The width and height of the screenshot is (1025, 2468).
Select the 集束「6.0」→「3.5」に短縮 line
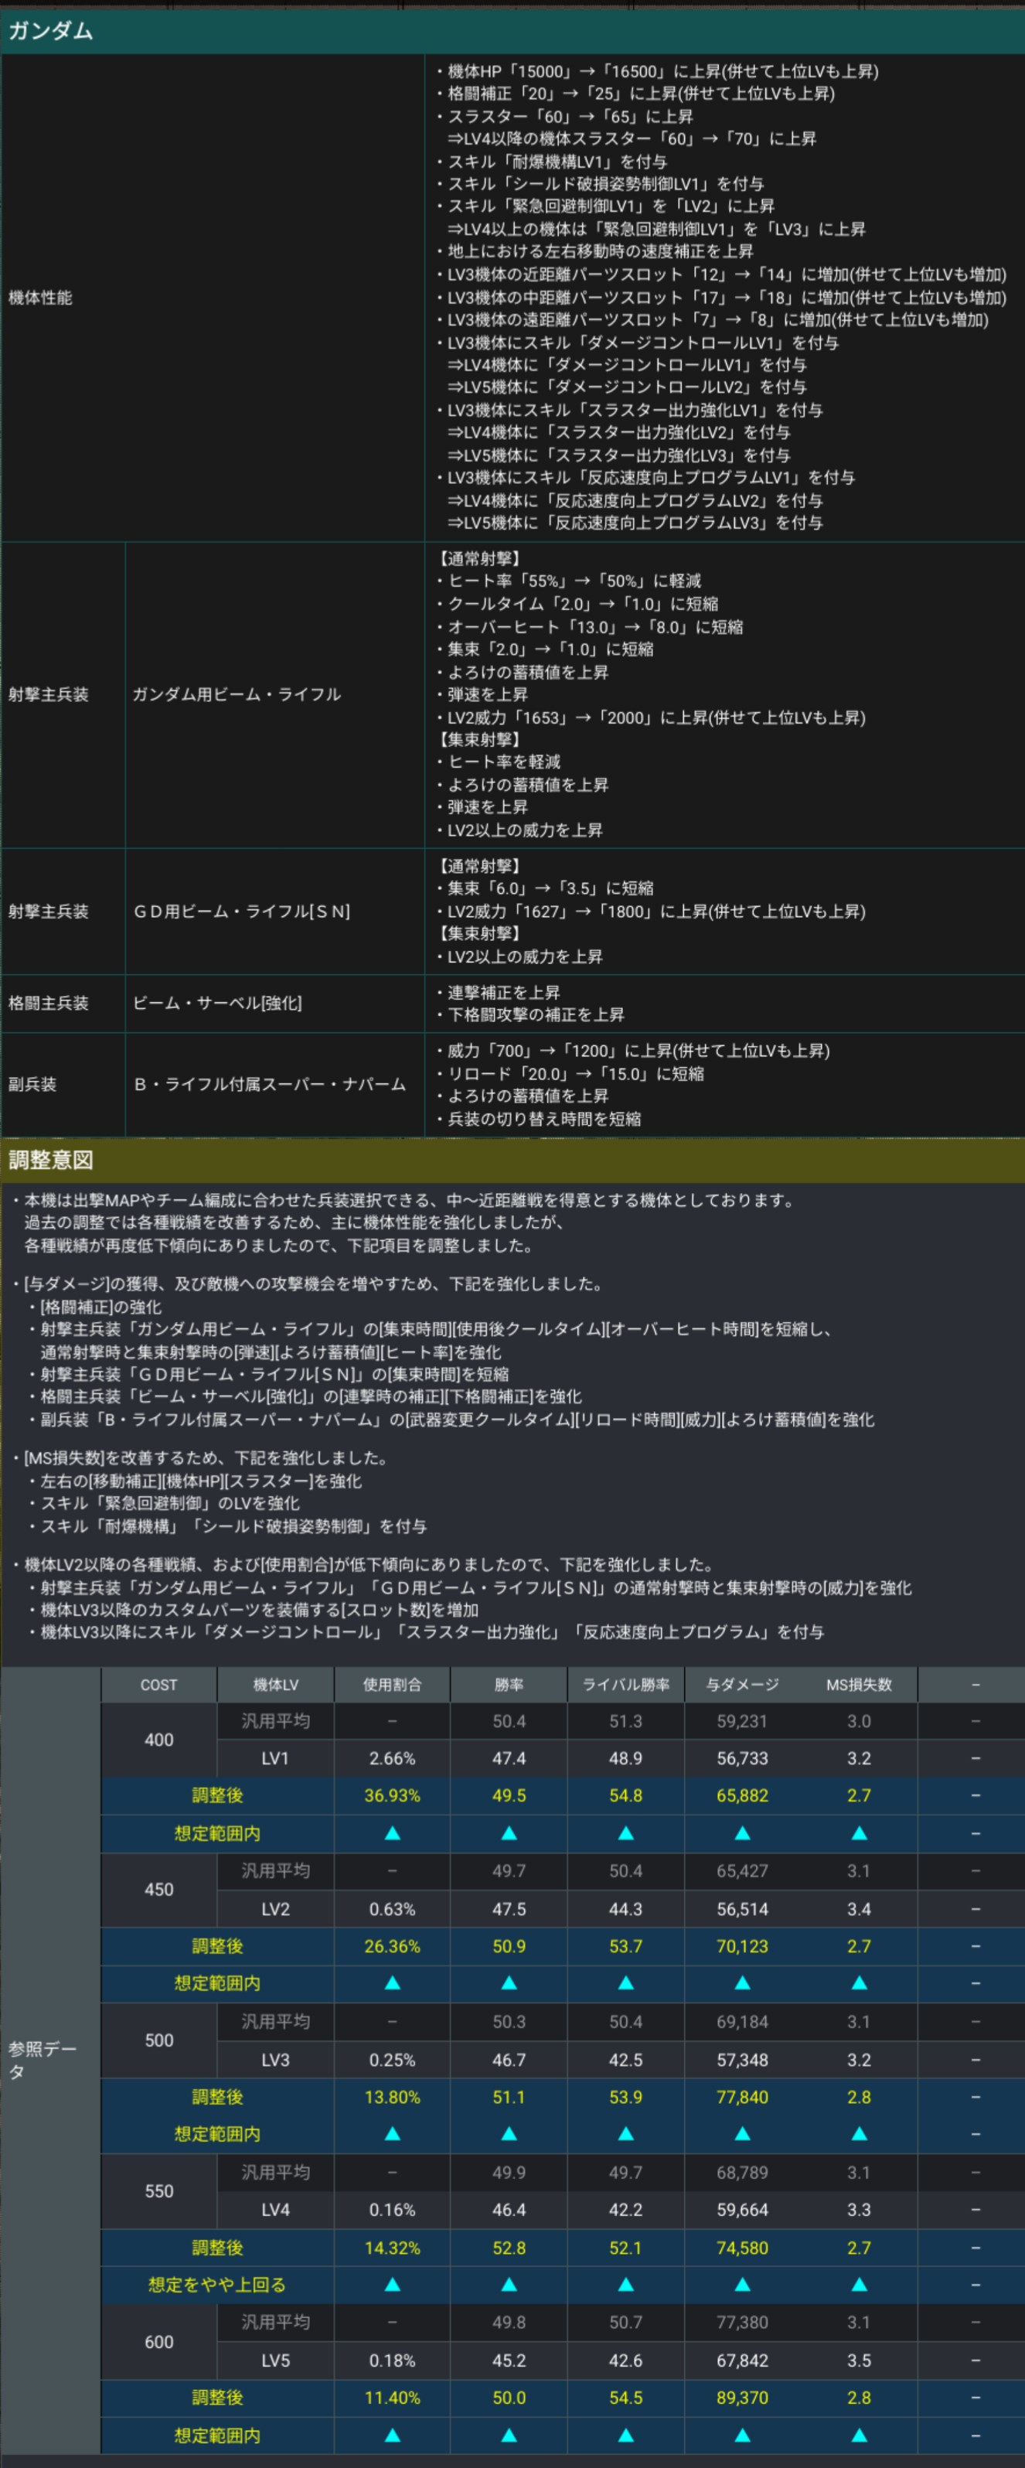pyautogui.click(x=543, y=888)
